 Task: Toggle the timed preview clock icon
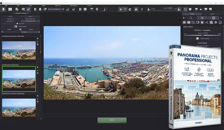click(125, 9)
